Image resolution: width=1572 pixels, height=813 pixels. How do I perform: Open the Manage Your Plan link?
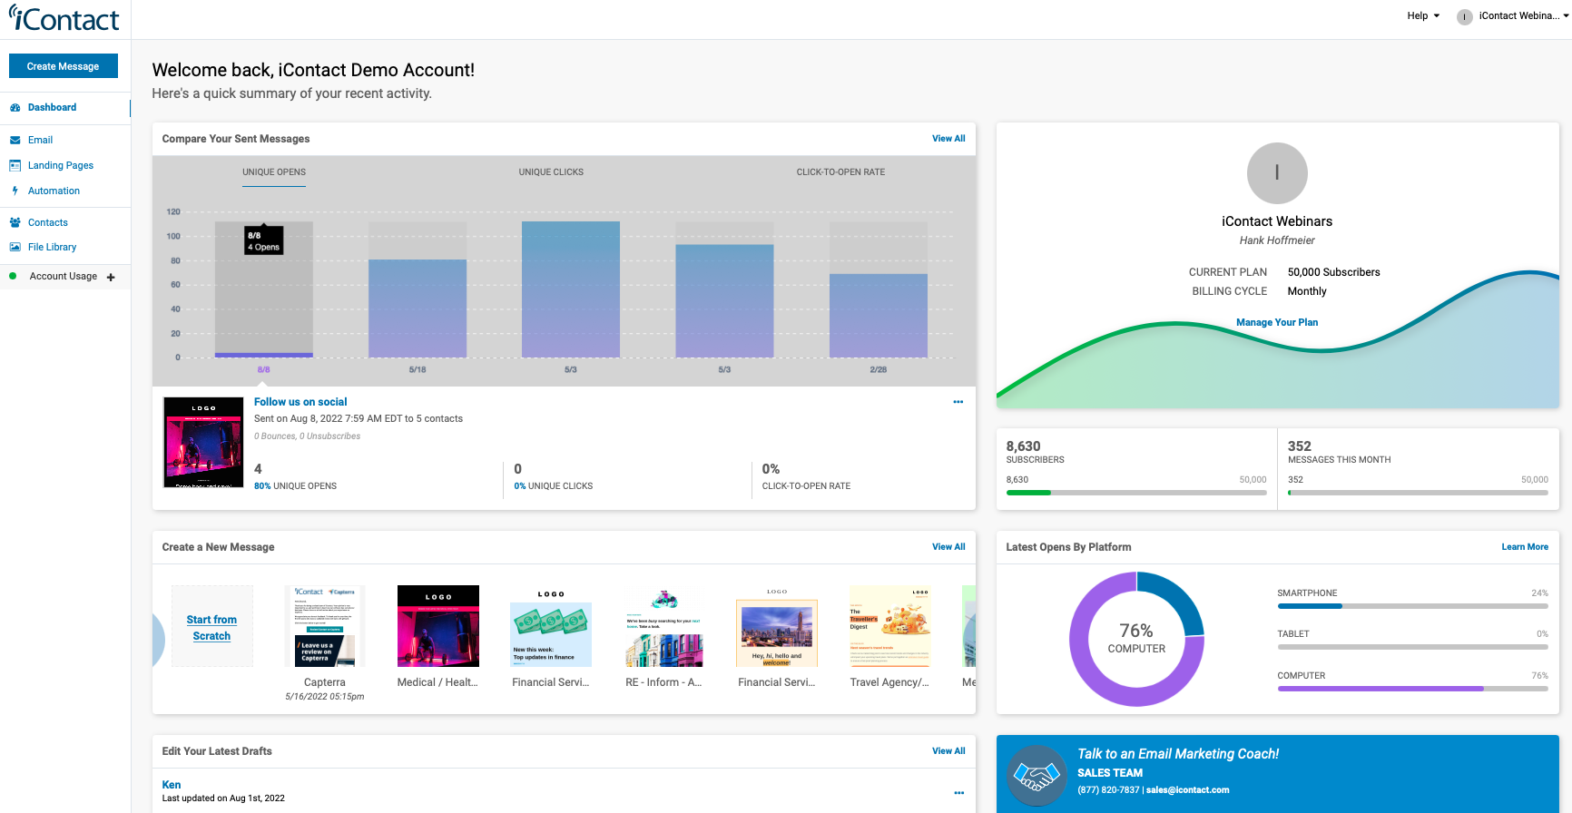click(1276, 323)
